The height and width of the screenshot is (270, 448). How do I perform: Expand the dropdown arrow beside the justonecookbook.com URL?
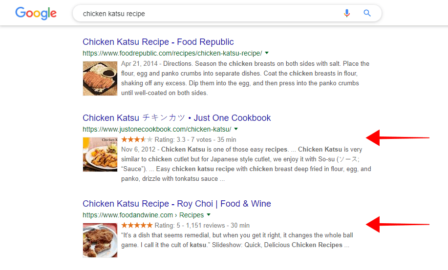coord(236,129)
